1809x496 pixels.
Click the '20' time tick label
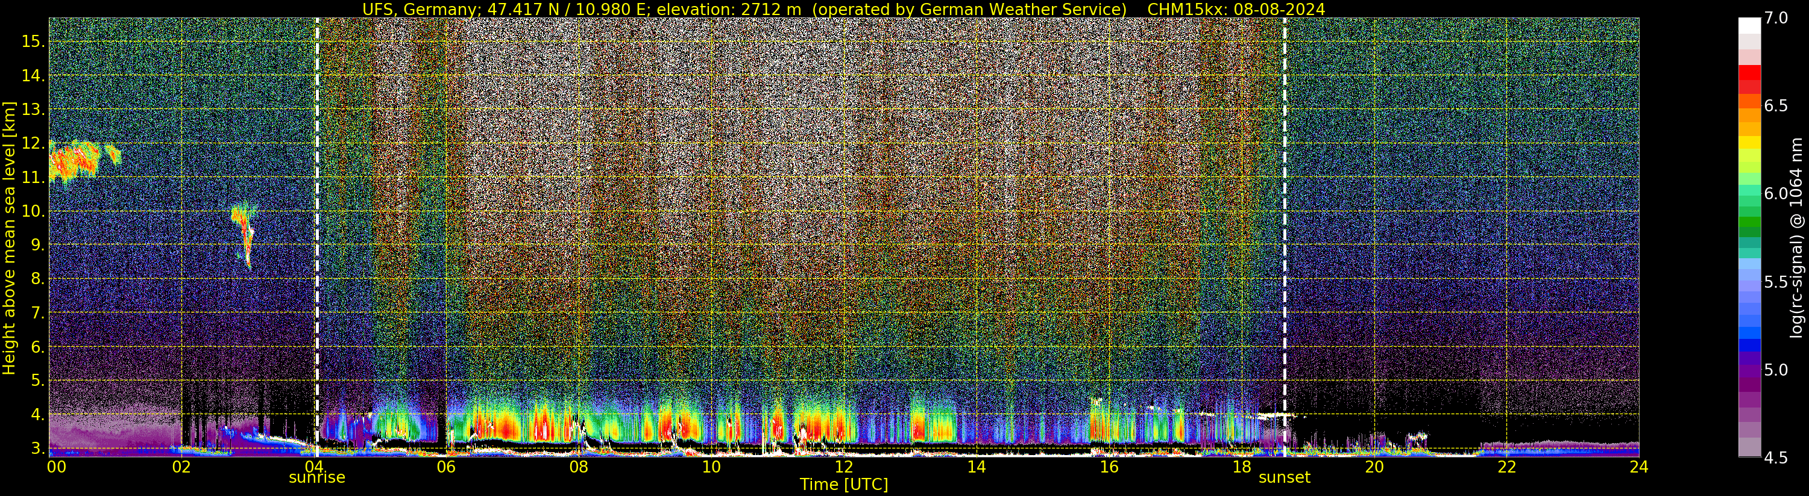(x=1374, y=467)
